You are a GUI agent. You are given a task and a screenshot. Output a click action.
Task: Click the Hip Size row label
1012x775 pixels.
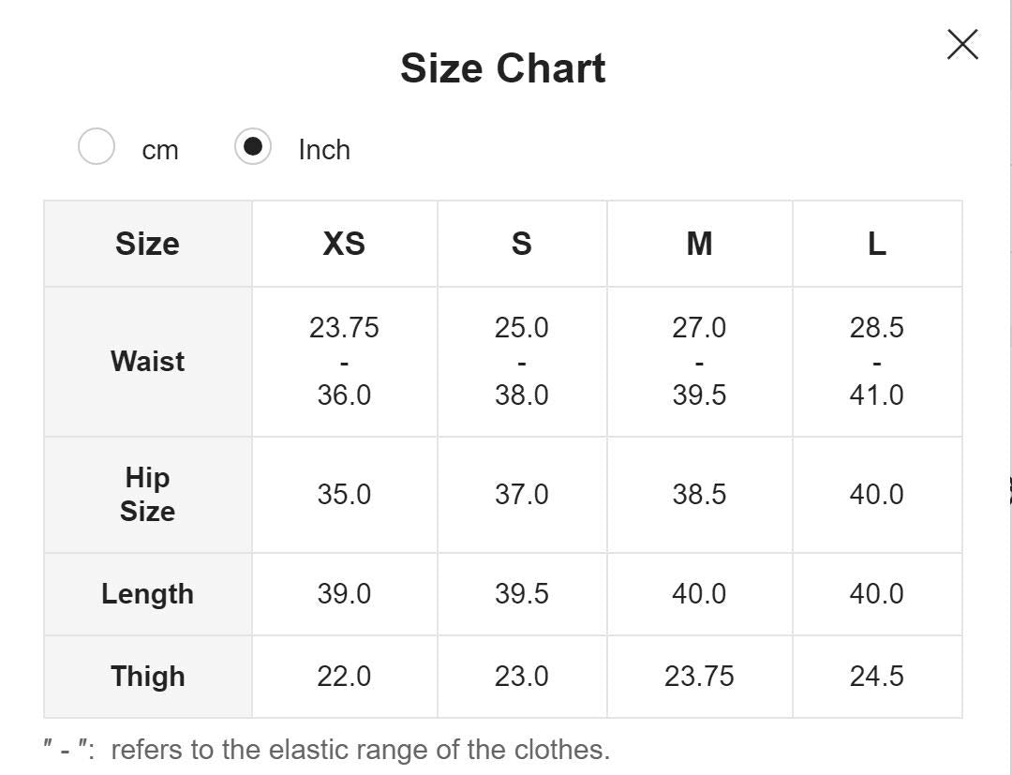tap(148, 494)
